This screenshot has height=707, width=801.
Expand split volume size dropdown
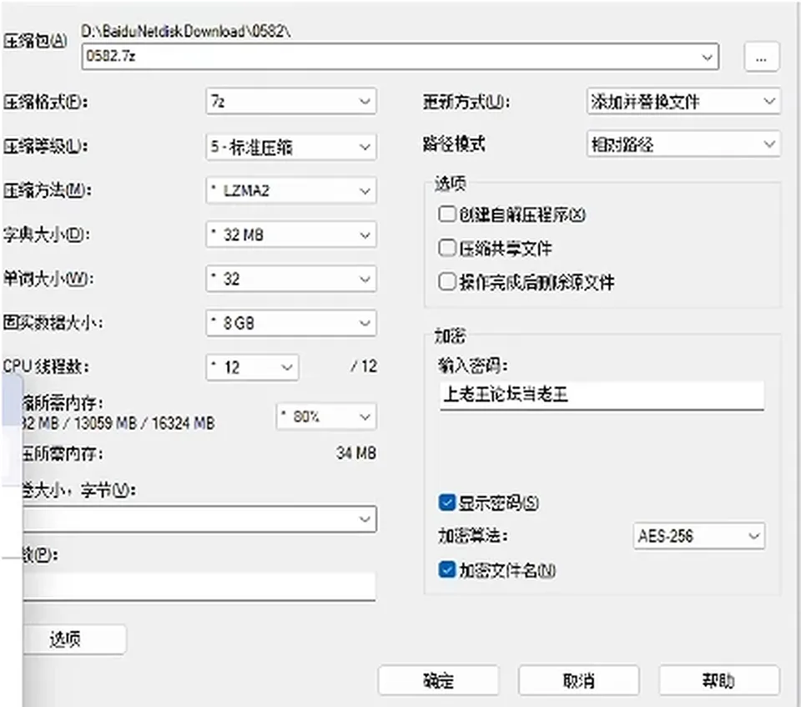(x=199, y=519)
